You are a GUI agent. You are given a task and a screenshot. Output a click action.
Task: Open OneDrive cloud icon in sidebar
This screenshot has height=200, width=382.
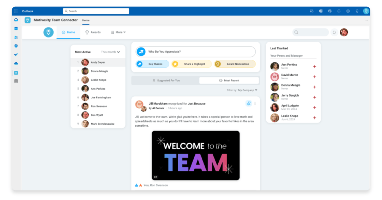point(16,63)
